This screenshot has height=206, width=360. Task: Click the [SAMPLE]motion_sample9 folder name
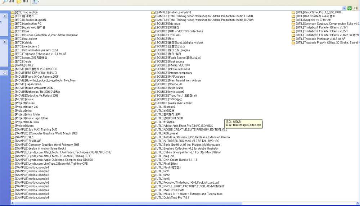click(32, 198)
